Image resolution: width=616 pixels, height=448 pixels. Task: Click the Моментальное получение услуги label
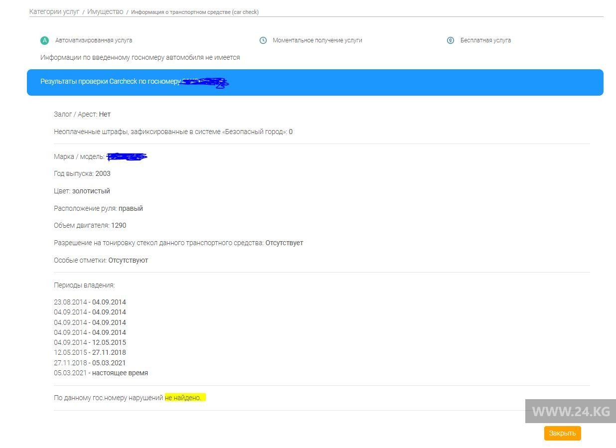[x=317, y=40]
